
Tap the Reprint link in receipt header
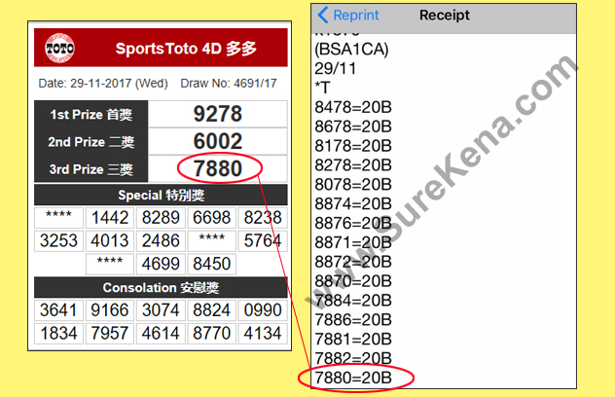(x=356, y=16)
